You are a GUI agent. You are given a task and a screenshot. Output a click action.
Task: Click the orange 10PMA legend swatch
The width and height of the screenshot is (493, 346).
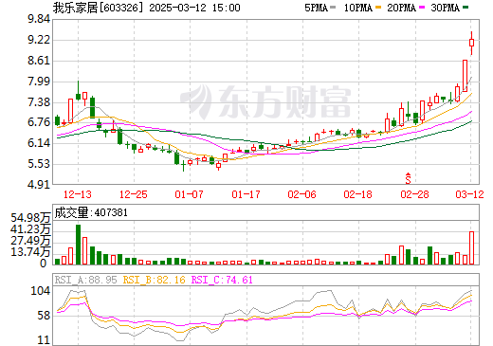tap(377, 7)
